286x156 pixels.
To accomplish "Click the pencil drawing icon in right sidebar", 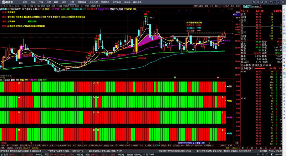I will 284,69.
